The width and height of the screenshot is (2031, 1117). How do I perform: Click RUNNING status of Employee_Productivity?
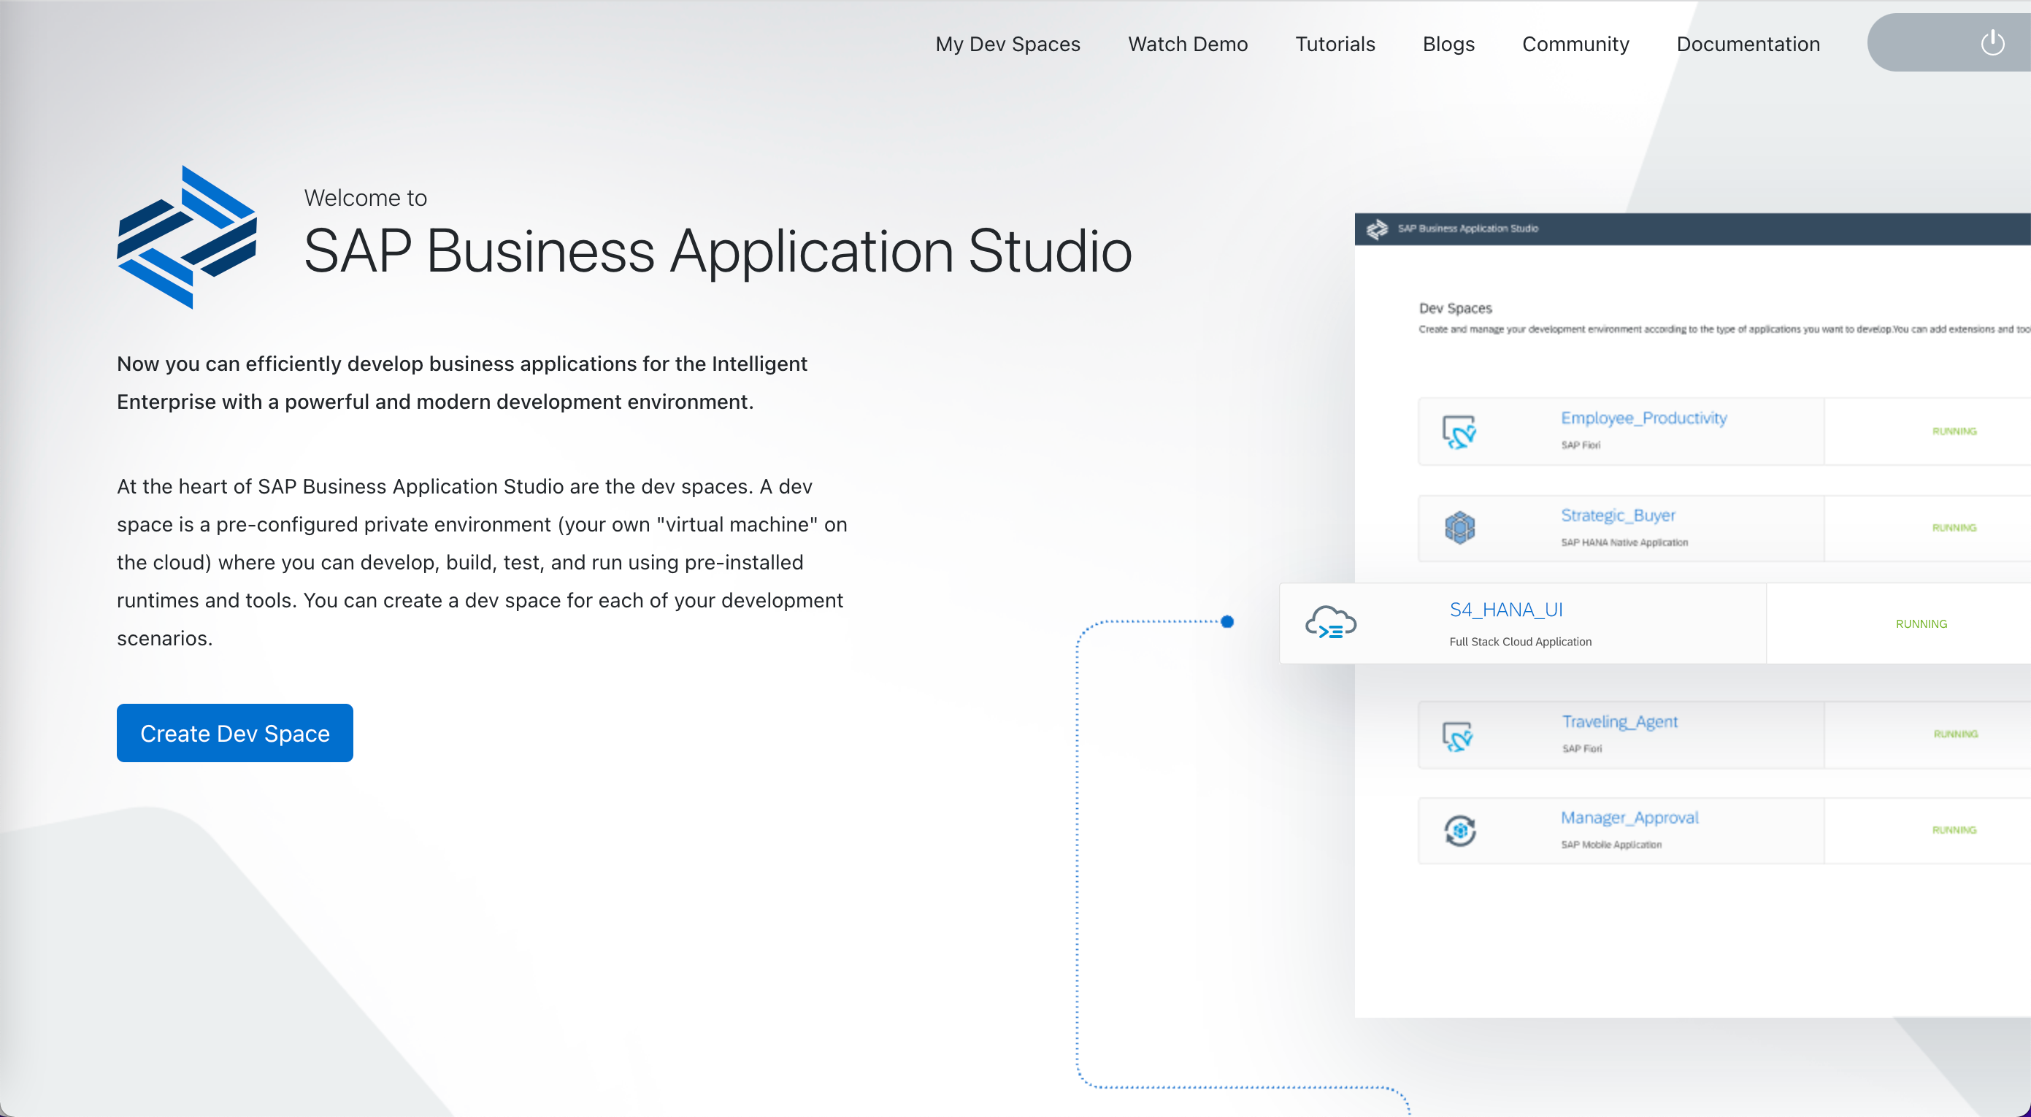[x=1954, y=431]
